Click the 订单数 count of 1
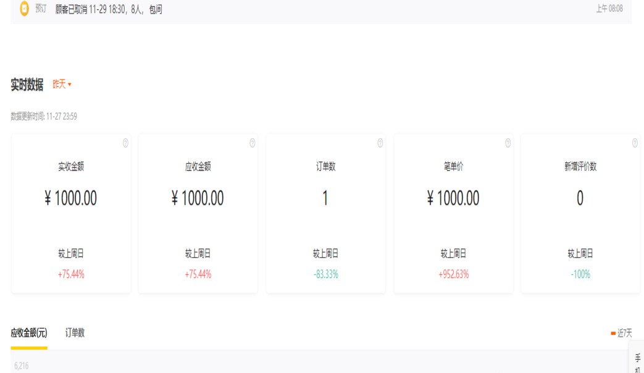 pos(325,199)
